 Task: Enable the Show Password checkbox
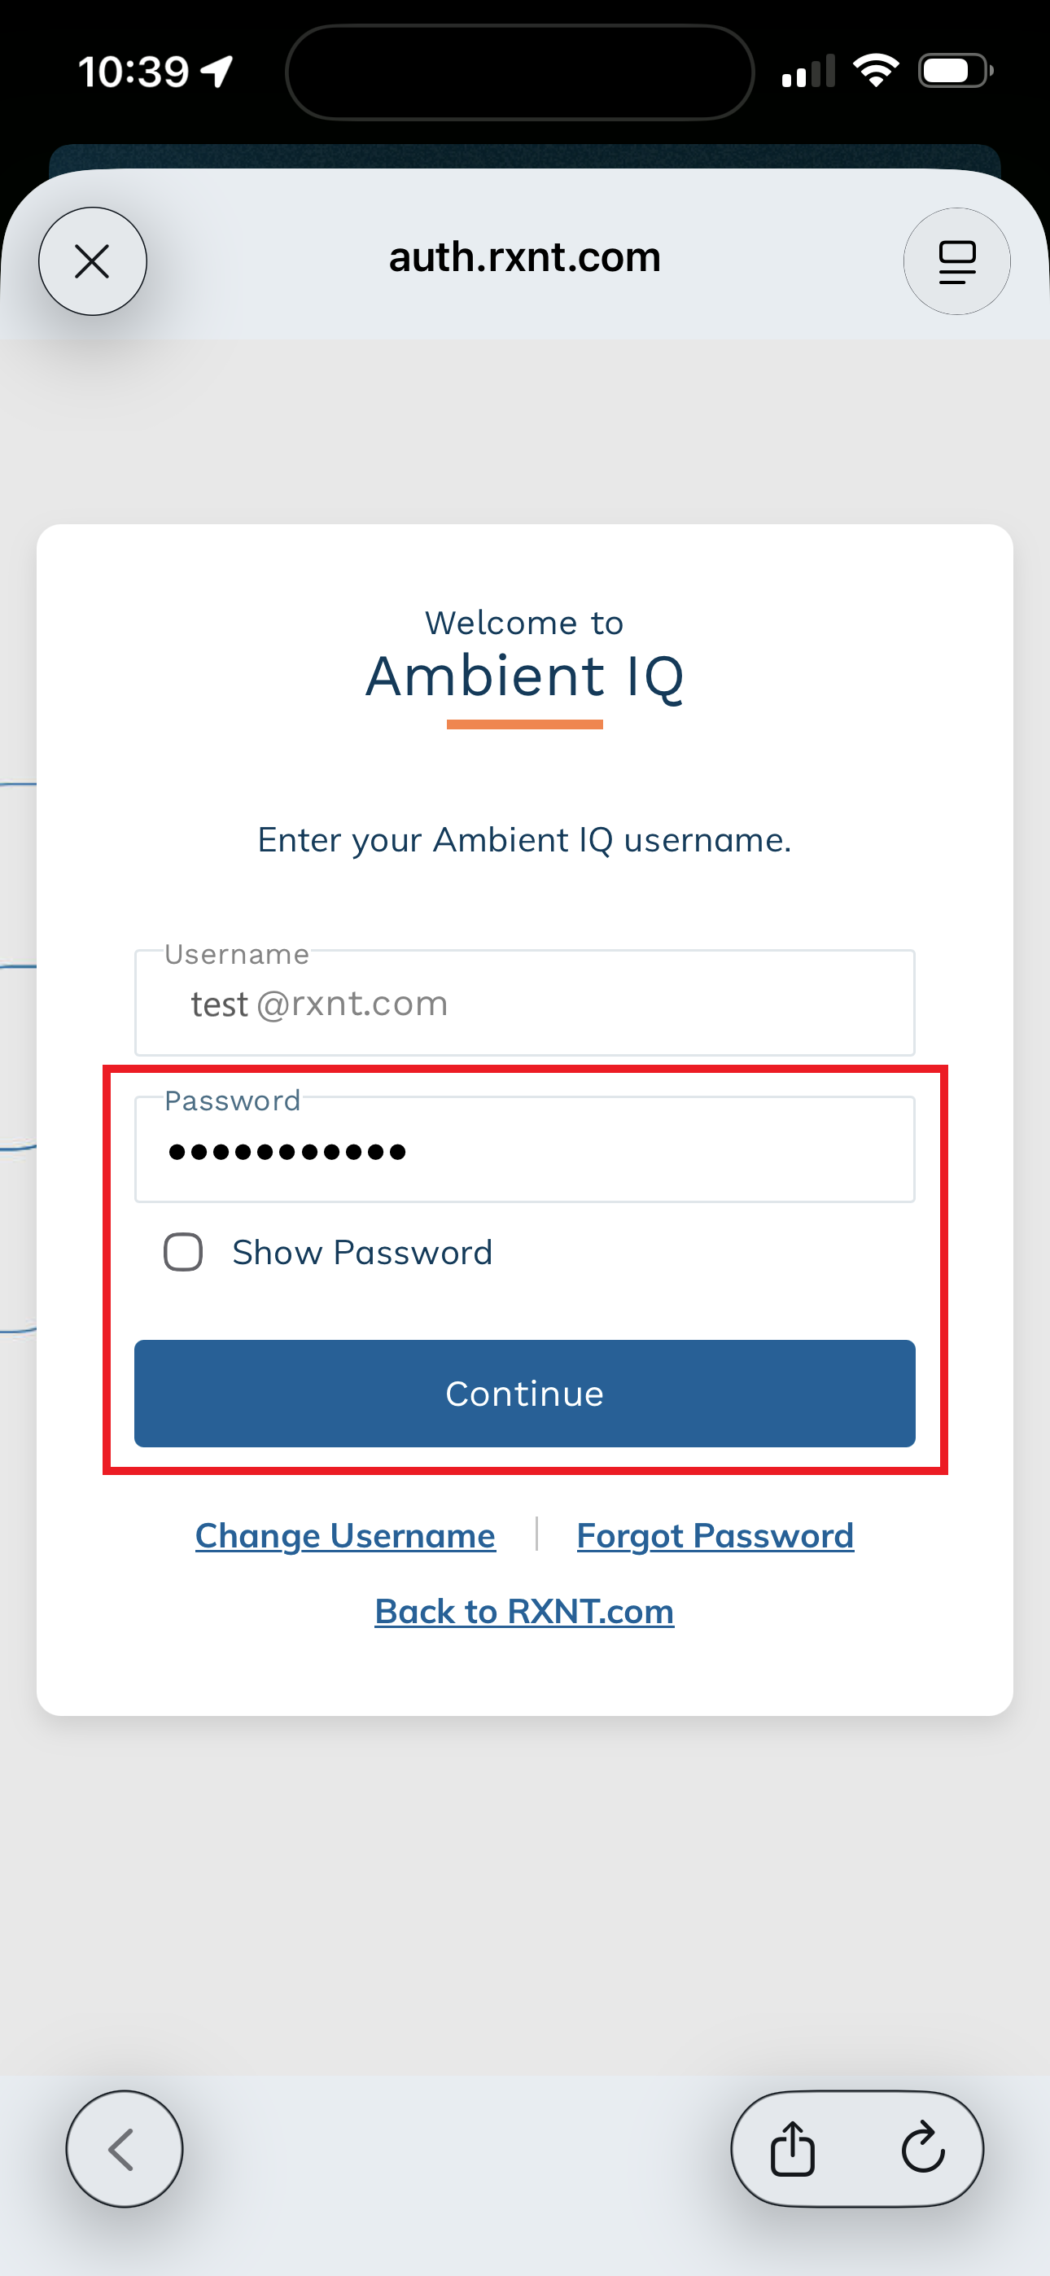point(183,1252)
